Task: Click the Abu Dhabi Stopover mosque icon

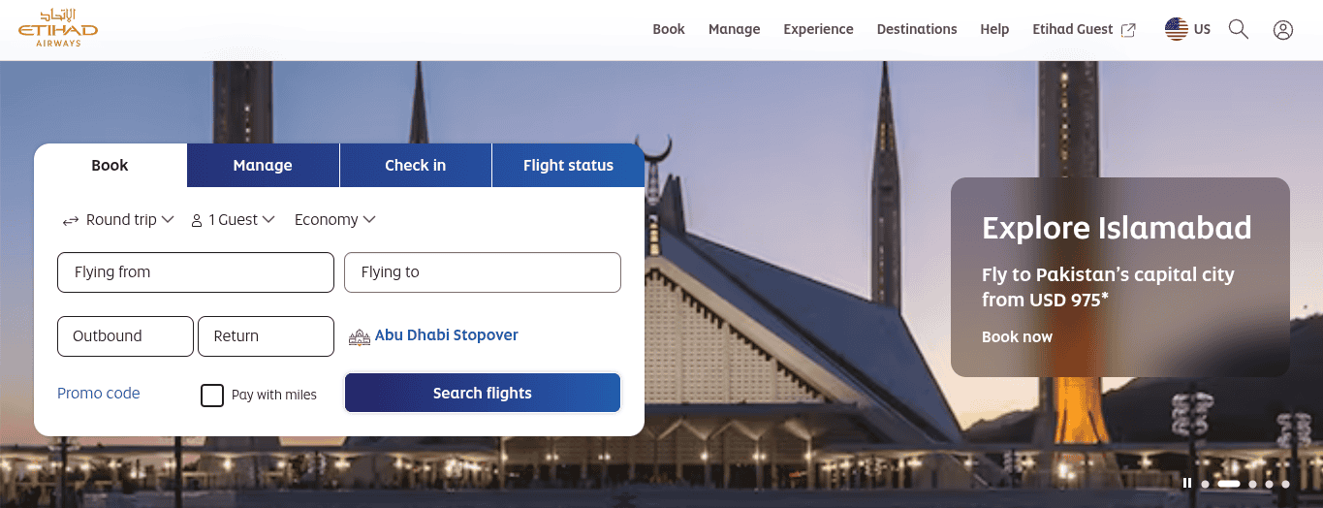Action: pyautogui.click(x=360, y=336)
